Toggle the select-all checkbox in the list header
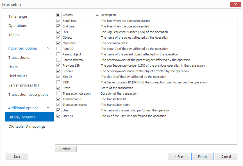Viewport: 243px width, 166px height. pos(58,15)
